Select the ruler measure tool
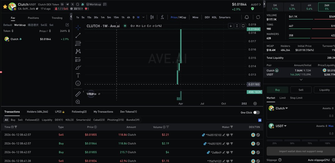 (x=78, y=94)
